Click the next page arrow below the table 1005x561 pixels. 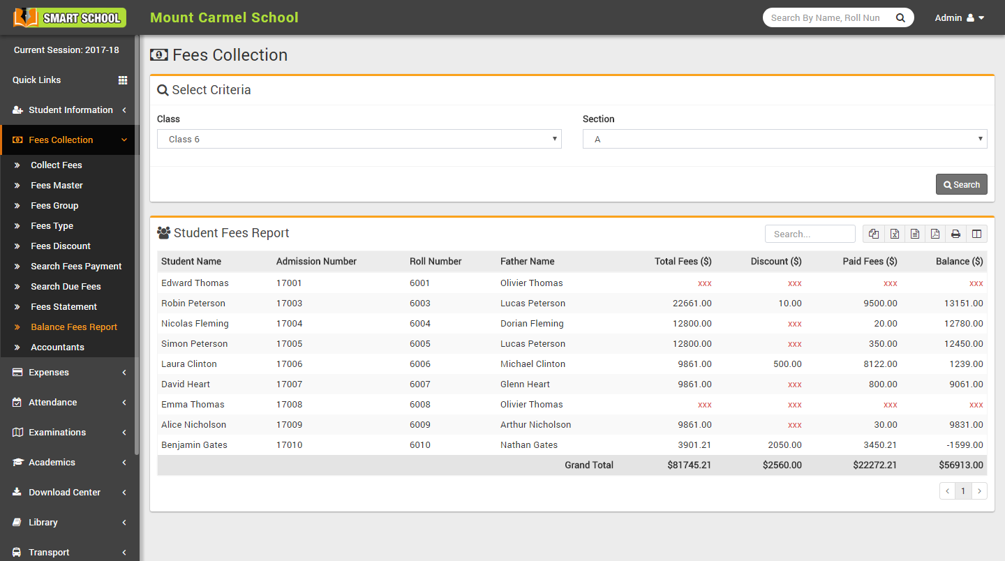[979, 491]
